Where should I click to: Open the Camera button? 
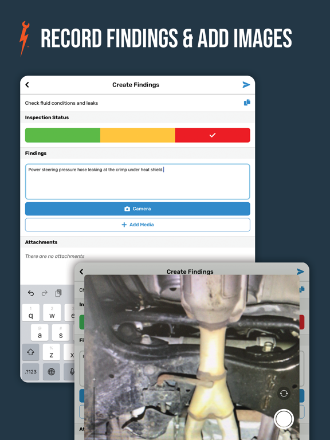[137, 209]
